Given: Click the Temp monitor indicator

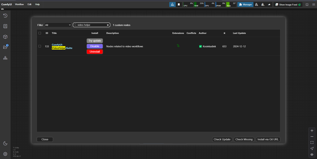Looking at the screenshot, I should point(231,4).
